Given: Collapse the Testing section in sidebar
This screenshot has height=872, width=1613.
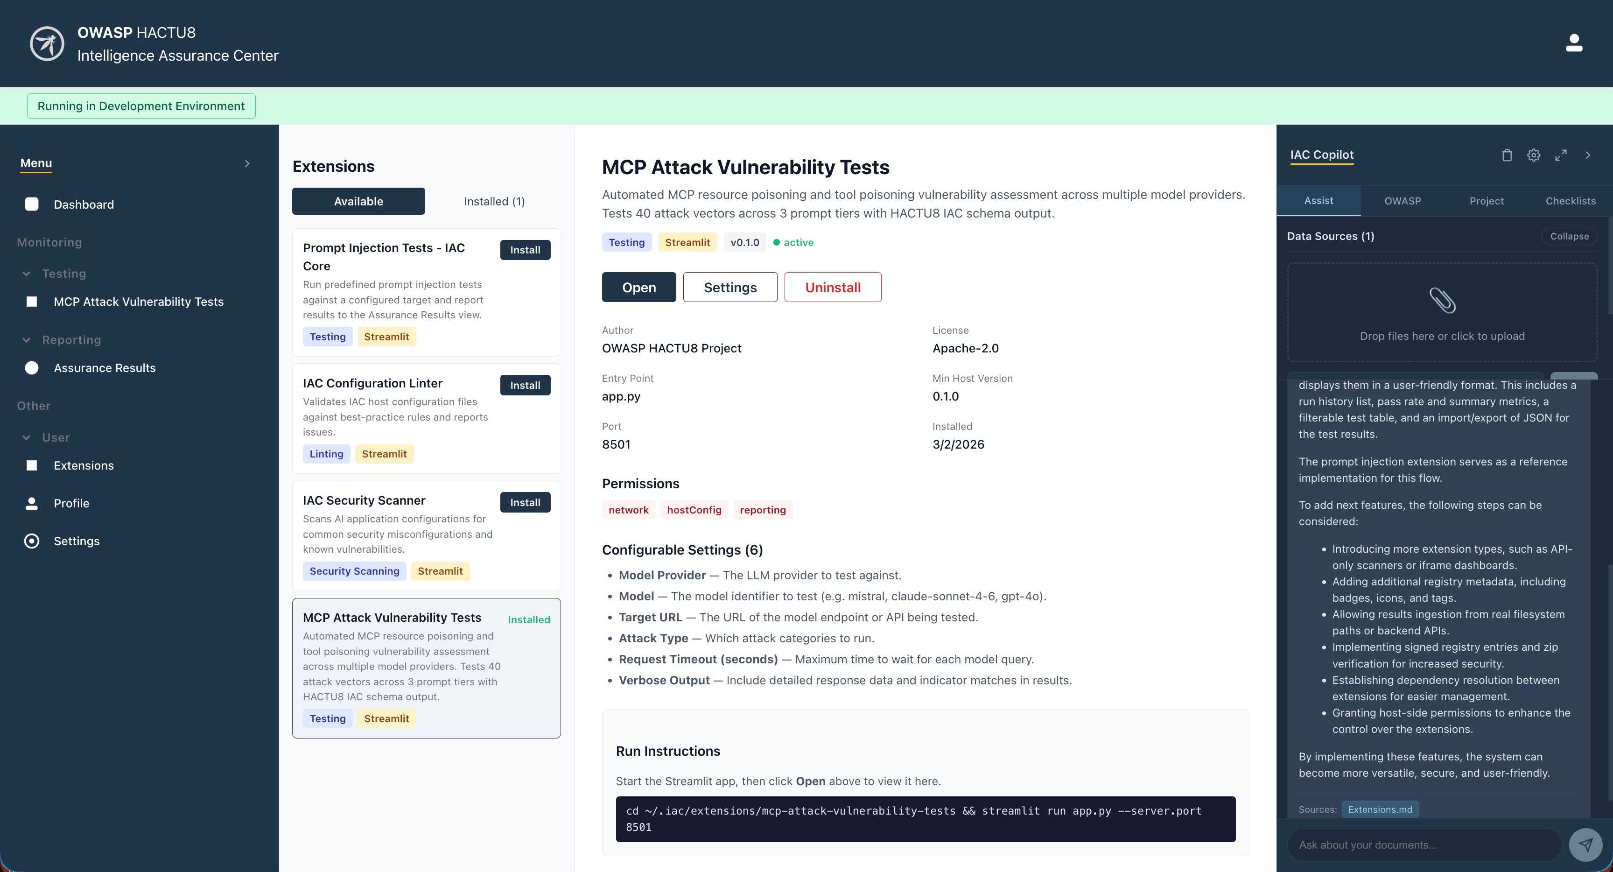Looking at the screenshot, I should (x=26, y=274).
